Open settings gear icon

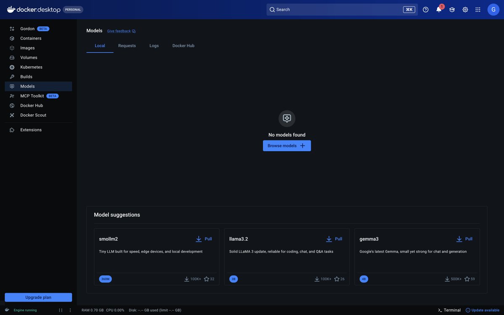(465, 10)
